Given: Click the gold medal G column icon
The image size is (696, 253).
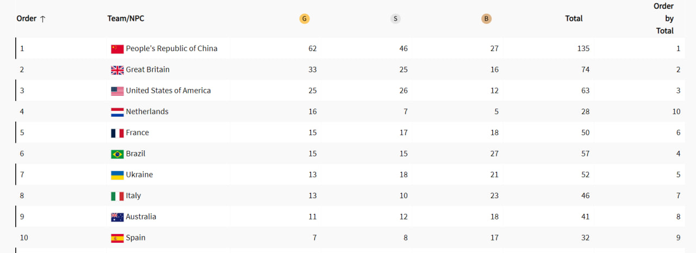Looking at the screenshot, I should click(304, 18).
